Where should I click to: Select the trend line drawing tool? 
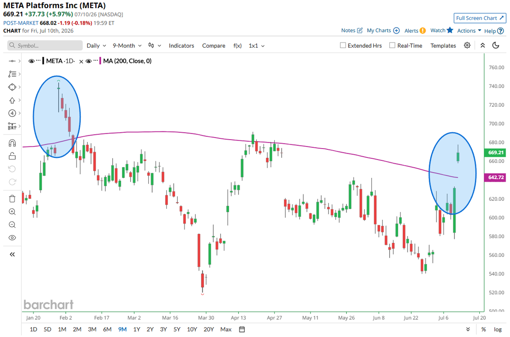pos(12,61)
